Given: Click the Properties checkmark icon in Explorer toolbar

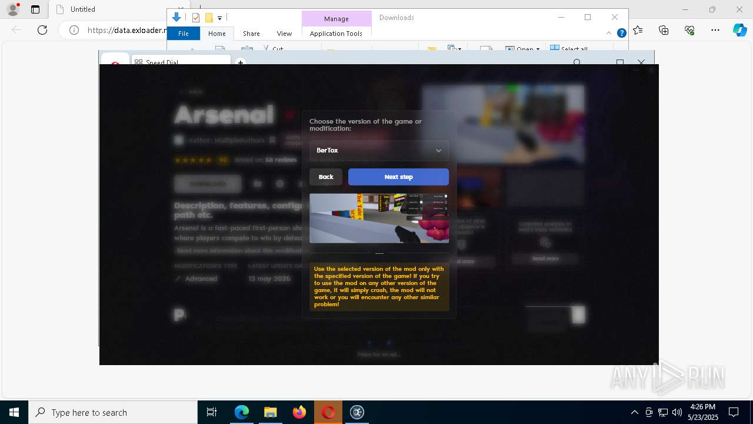Looking at the screenshot, I should point(196,18).
